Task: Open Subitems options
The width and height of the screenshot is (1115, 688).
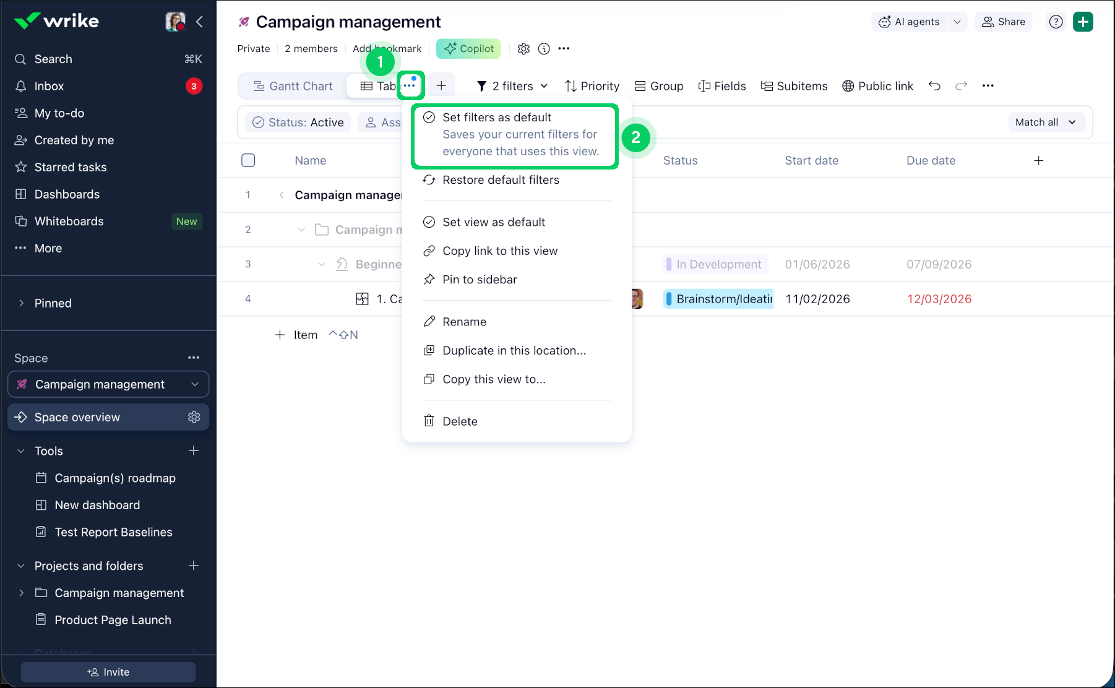Action: click(x=794, y=86)
